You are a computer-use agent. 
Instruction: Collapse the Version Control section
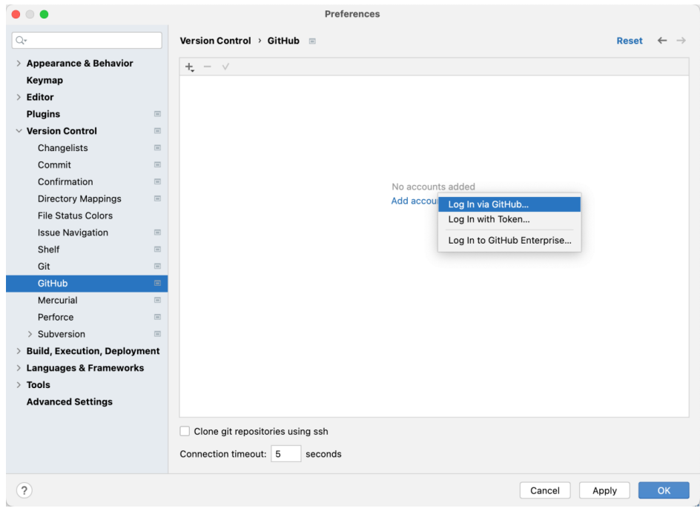(x=19, y=131)
